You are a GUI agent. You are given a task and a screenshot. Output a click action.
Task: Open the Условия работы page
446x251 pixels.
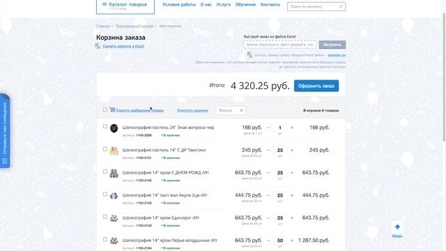tap(179, 5)
